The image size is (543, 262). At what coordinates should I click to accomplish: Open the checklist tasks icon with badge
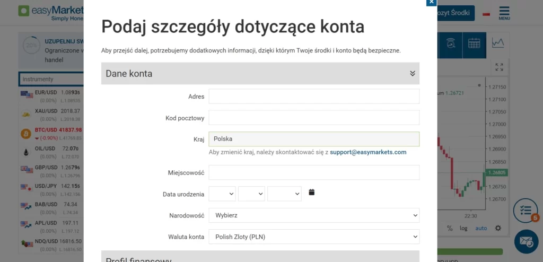click(x=526, y=210)
